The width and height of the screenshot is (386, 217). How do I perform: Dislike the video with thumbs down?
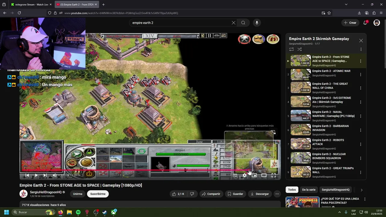pos(192,194)
